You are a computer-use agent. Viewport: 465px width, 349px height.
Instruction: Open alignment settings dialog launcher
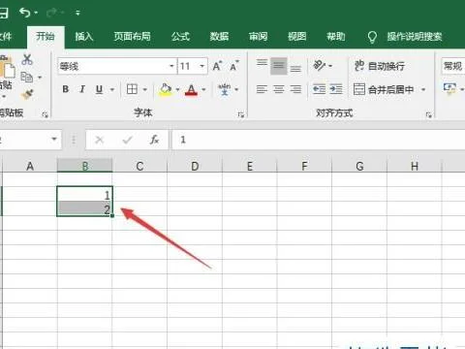[x=428, y=114]
